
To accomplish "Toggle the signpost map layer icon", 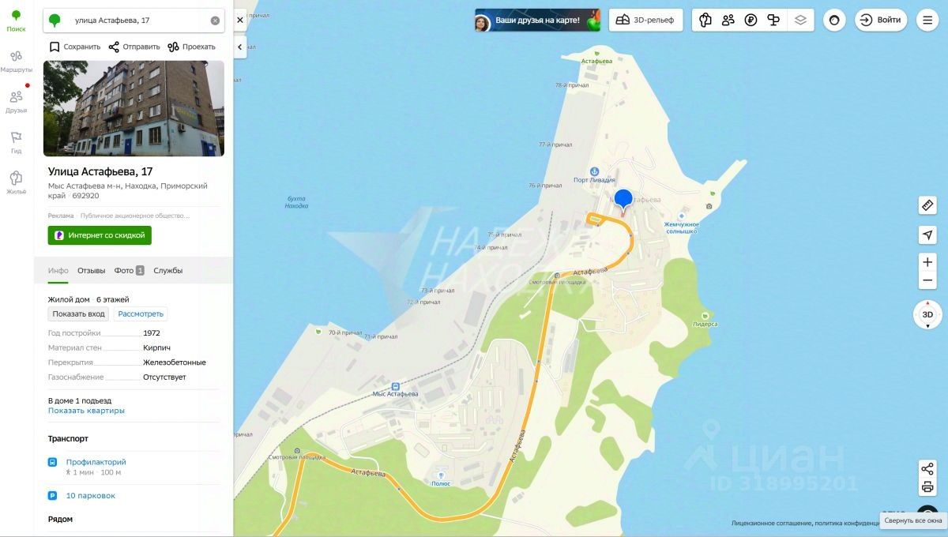I will pos(774,21).
